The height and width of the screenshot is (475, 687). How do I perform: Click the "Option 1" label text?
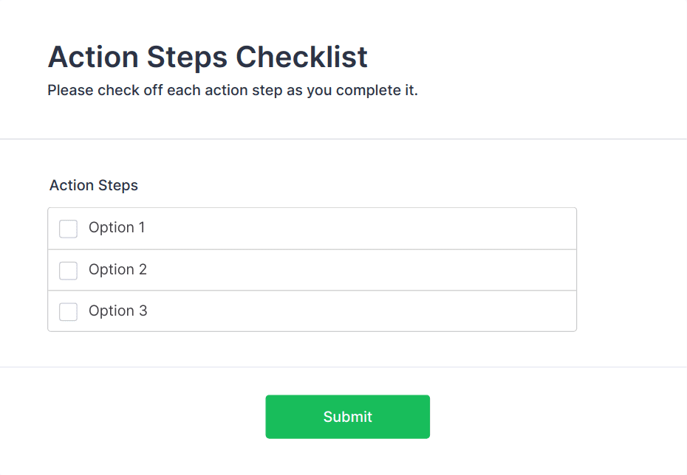[117, 227]
